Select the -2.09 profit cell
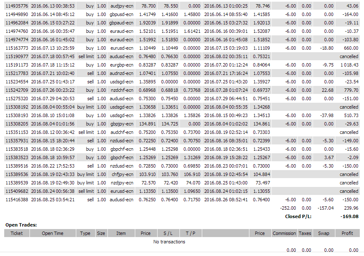This screenshot has height=256, width=364. 353,157
